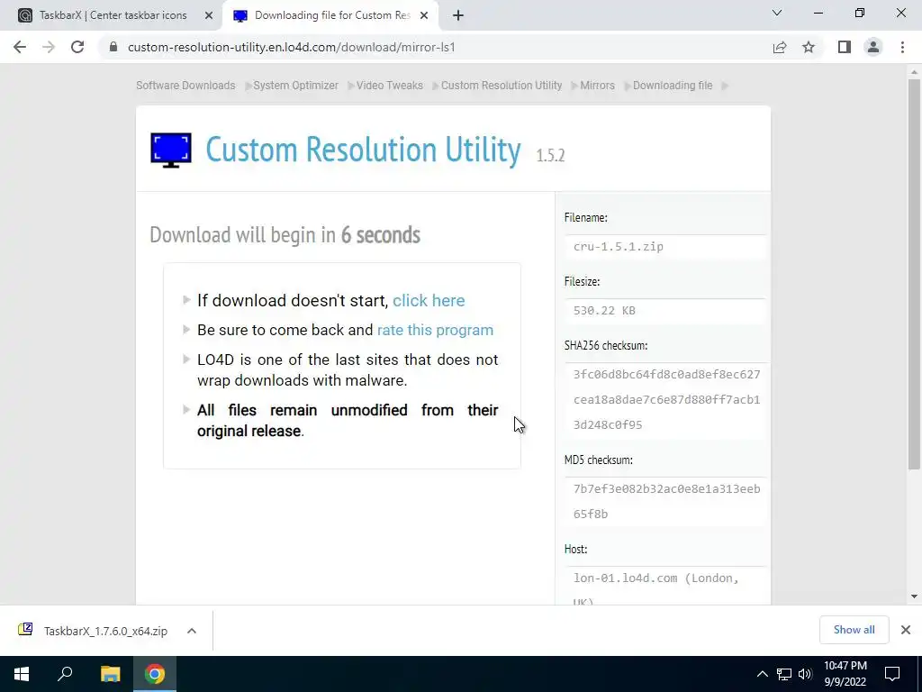Open Windows taskbar search
The height and width of the screenshot is (692, 922).
pos(65,674)
